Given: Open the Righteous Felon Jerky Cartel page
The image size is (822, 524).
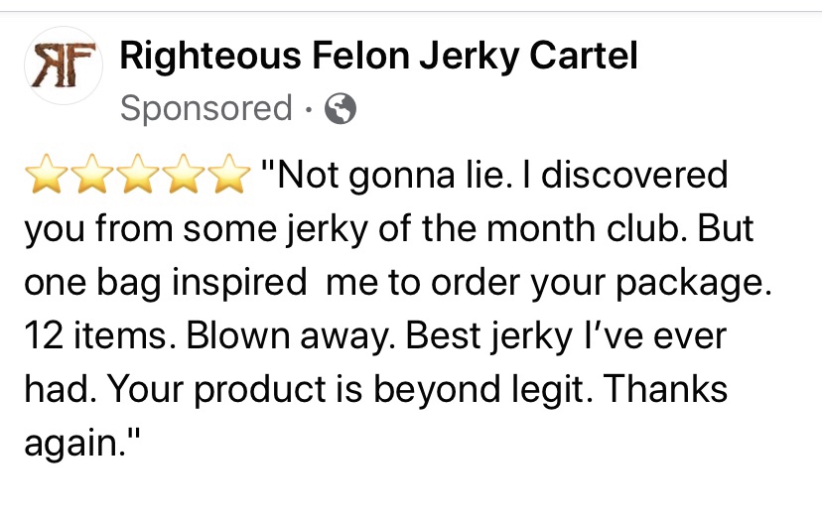Looking at the screenshot, I should click(377, 58).
